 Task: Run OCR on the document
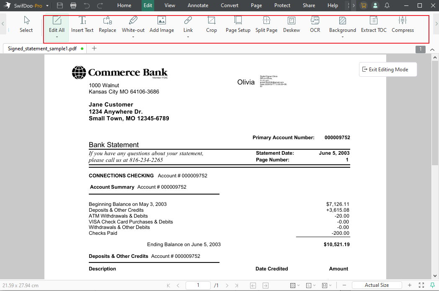point(315,24)
